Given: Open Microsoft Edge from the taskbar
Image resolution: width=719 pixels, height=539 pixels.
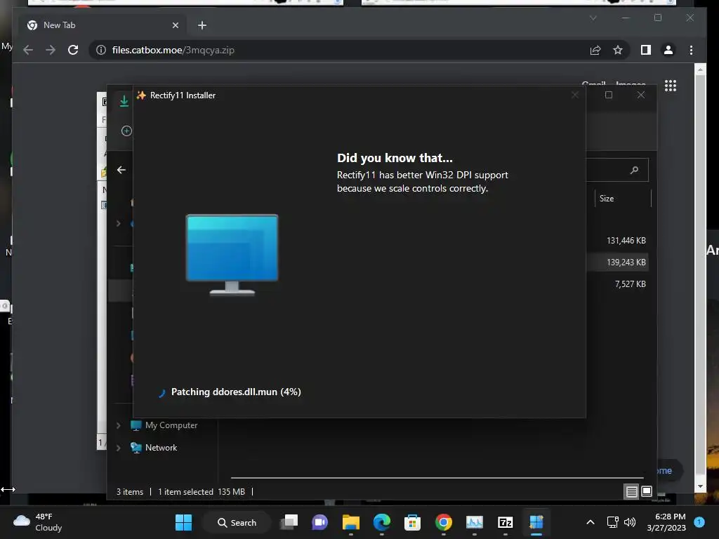Looking at the screenshot, I should tap(381, 522).
